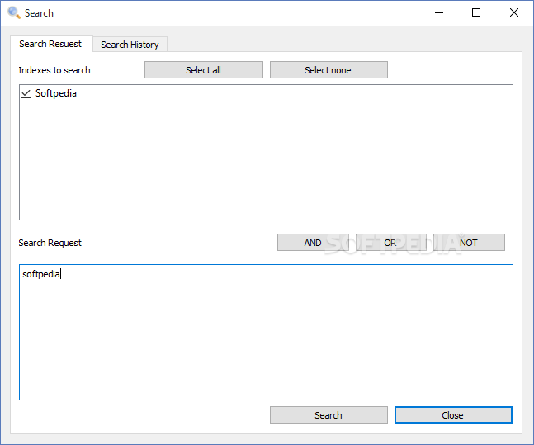This screenshot has height=445, width=534.
Task: Insert the AND operator
Action: (x=313, y=243)
